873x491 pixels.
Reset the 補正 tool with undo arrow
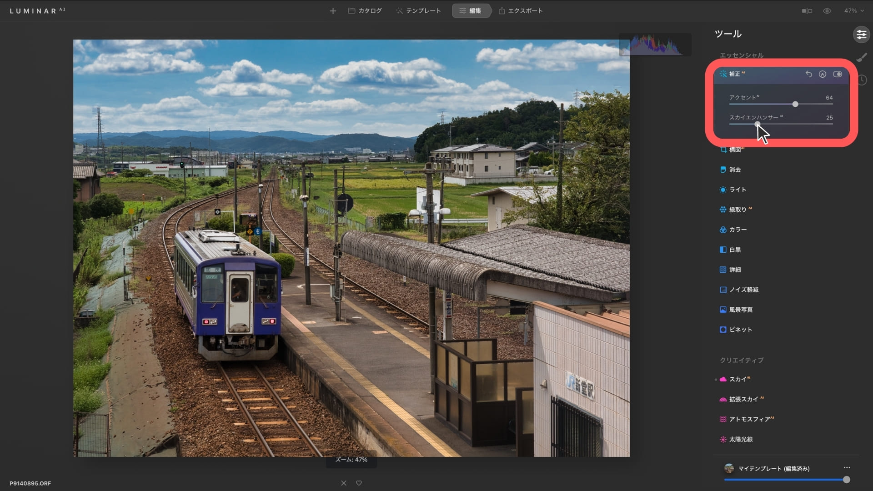pos(808,74)
